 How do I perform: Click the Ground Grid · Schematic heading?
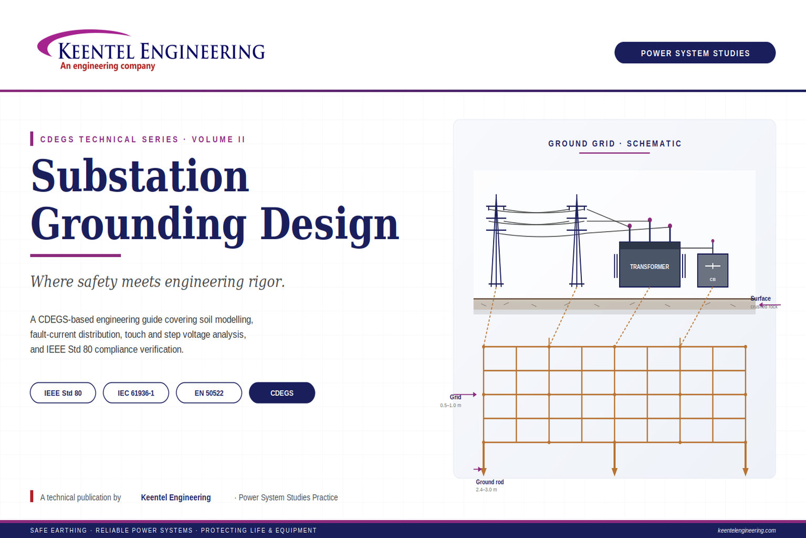click(x=615, y=143)
